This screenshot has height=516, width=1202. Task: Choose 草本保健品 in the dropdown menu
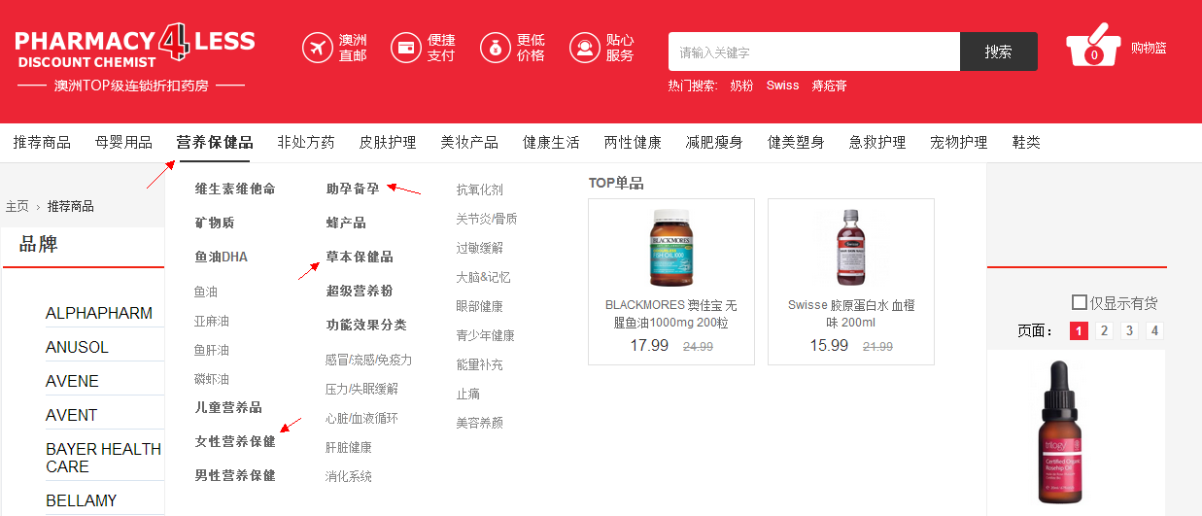(360, 257)
